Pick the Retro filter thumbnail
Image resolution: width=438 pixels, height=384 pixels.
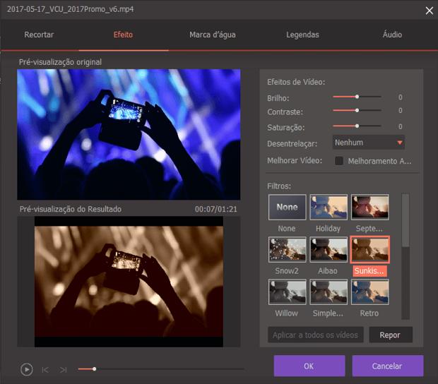coord(369,292)
